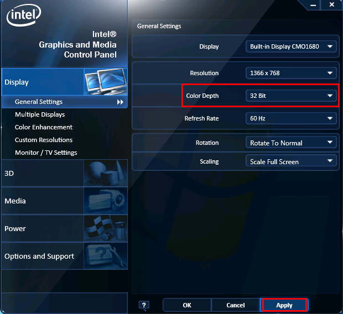Image resolution: width=343 pixels, height=314 pixels.
Task: Select the 3D category
Action: coord(65,173)
